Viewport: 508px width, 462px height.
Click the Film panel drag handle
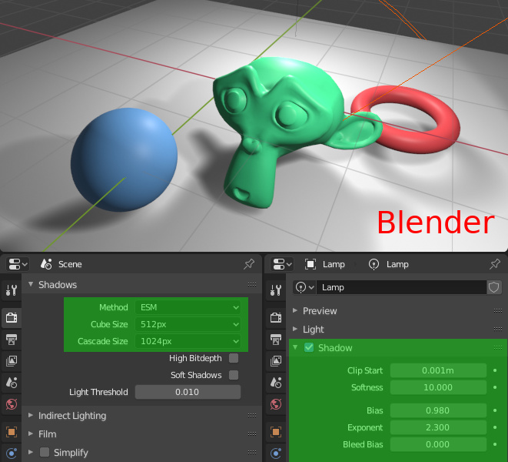[252, 434]
